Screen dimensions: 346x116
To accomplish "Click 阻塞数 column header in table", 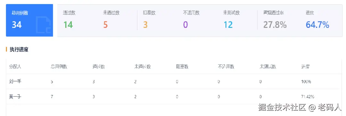I will tap(182, 67).
